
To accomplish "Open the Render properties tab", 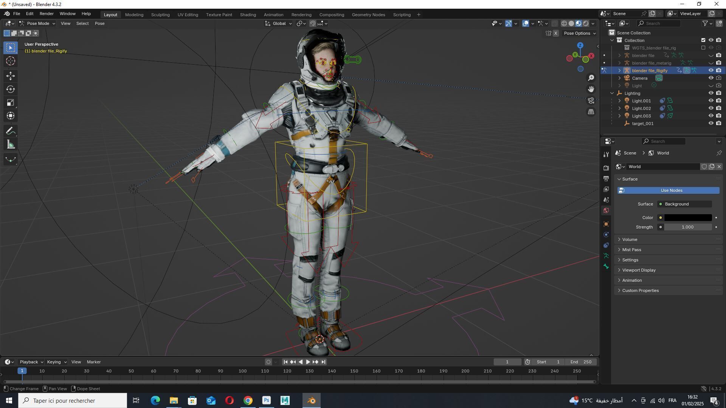I will 606,168.
